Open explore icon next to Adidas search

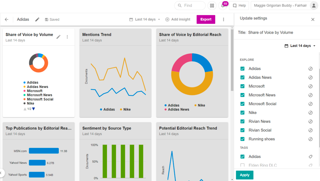[310, 69]
